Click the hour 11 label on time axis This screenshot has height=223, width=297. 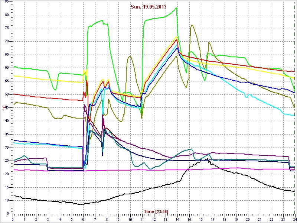tap(142, 219)
